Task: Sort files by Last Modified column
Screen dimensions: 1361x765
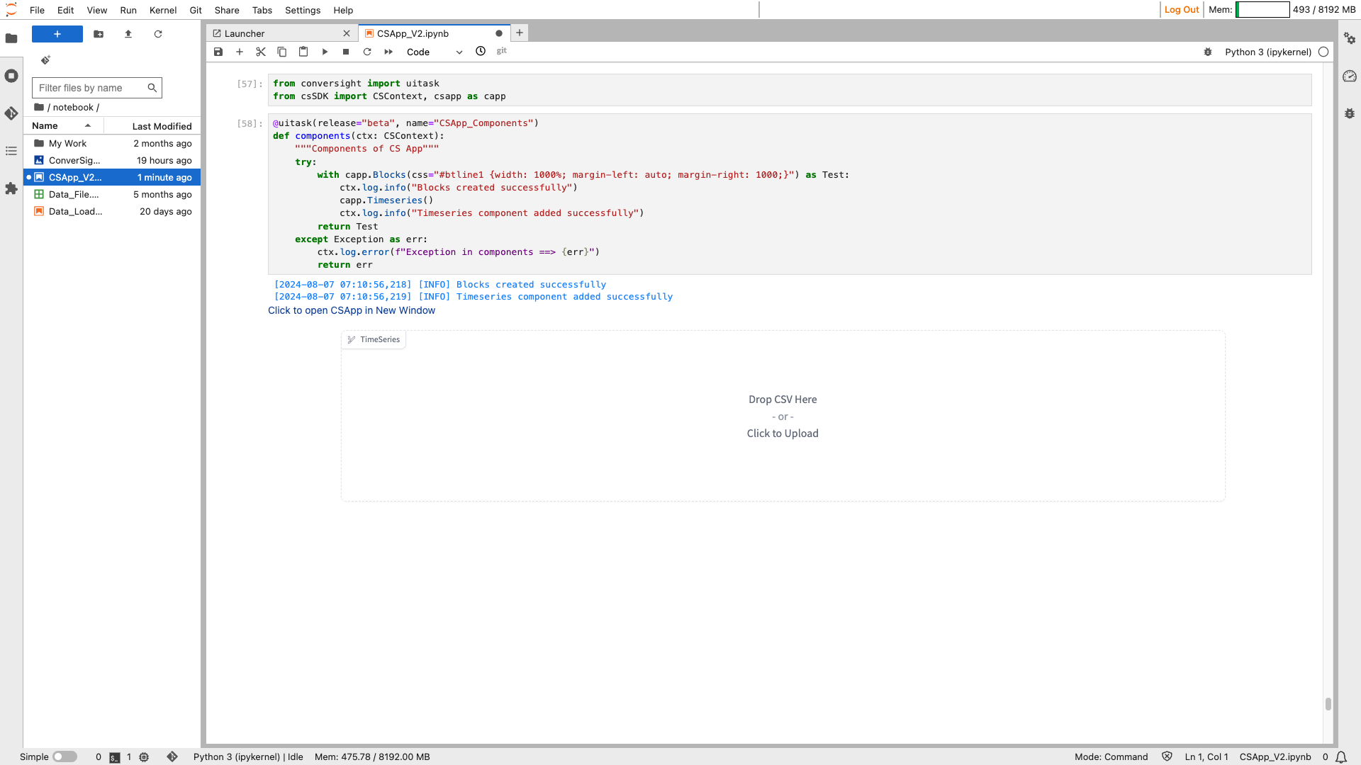Action: tap(152, 126)
